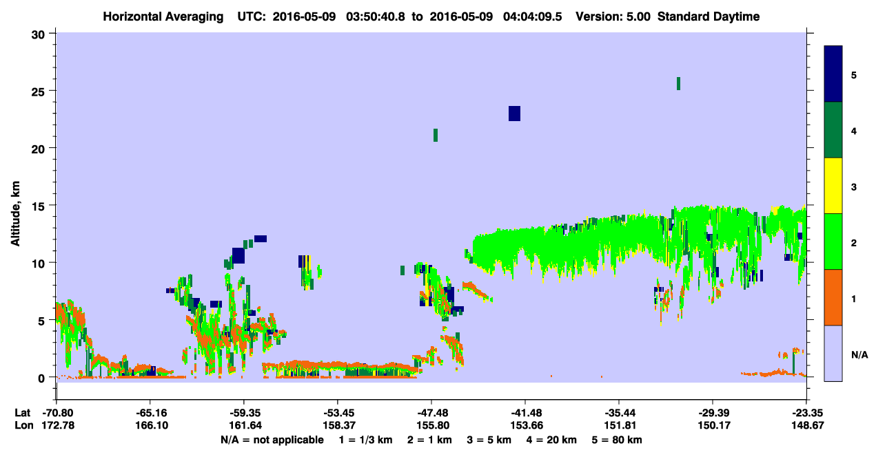This screenshot has width=896, height=459.
Task: Click the 'Lon' row label
Action: (x=23, y=425)
